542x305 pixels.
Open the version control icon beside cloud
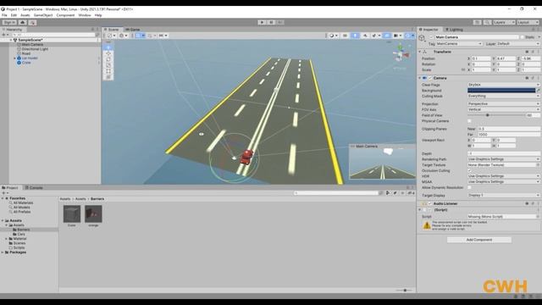tap(32, 23)
